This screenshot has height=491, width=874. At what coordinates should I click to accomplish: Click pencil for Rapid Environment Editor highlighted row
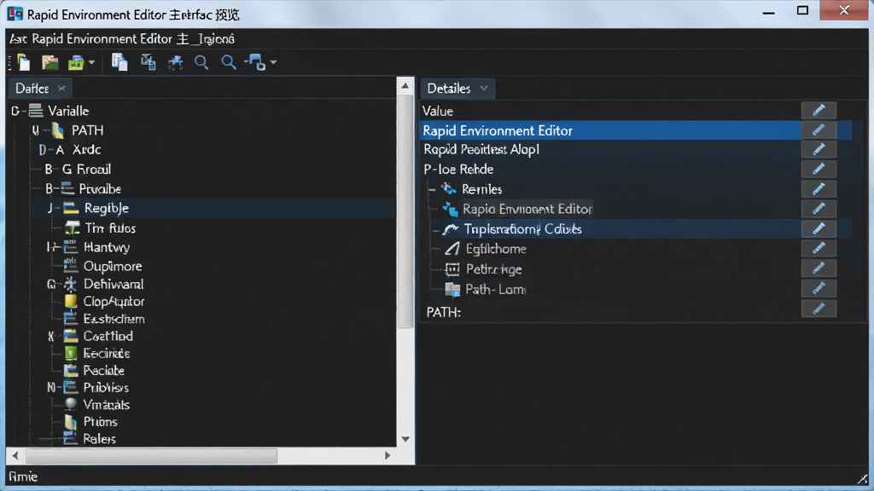[819, 130]
